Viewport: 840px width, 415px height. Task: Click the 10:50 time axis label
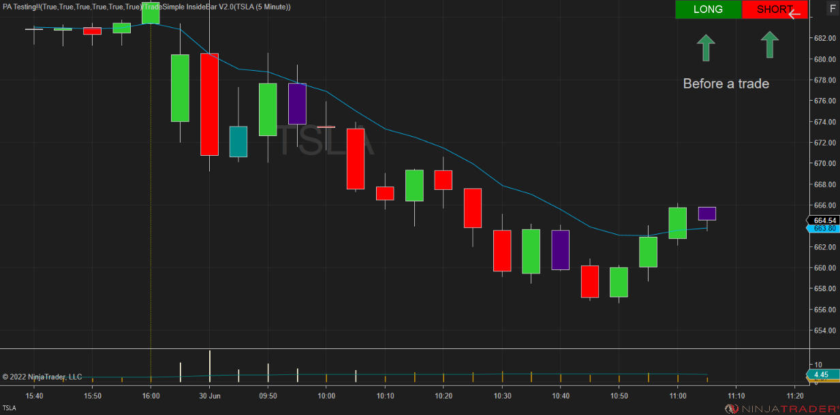tap(619, 395)
